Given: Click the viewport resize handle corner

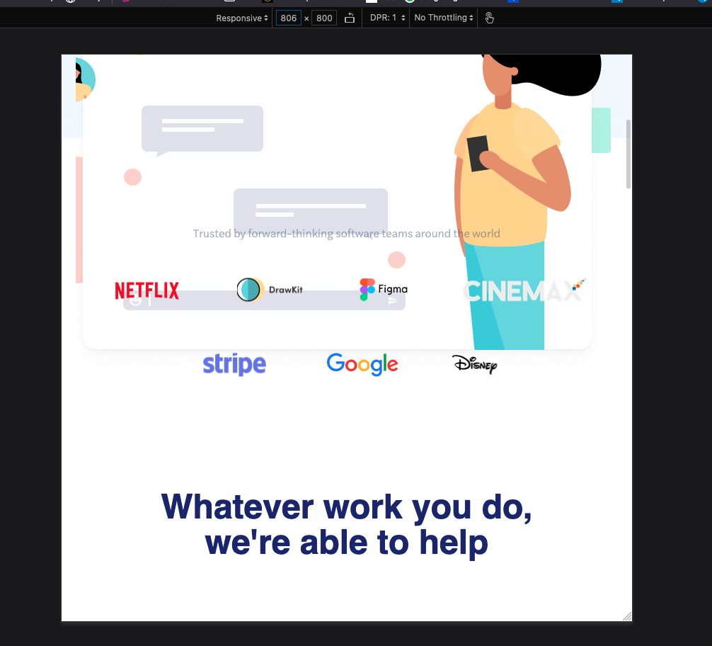Looking at the screenshot, I should pyautogui.click(x=627, y=616).
